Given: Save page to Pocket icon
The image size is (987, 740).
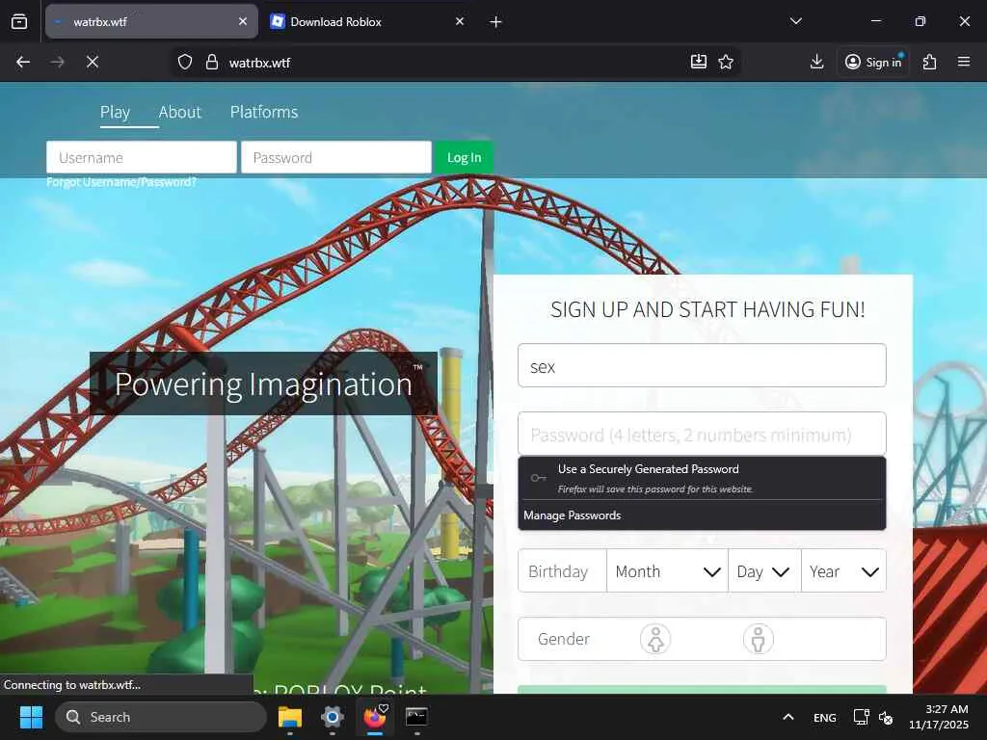Looking at the screenshot, I should (698, 62).
